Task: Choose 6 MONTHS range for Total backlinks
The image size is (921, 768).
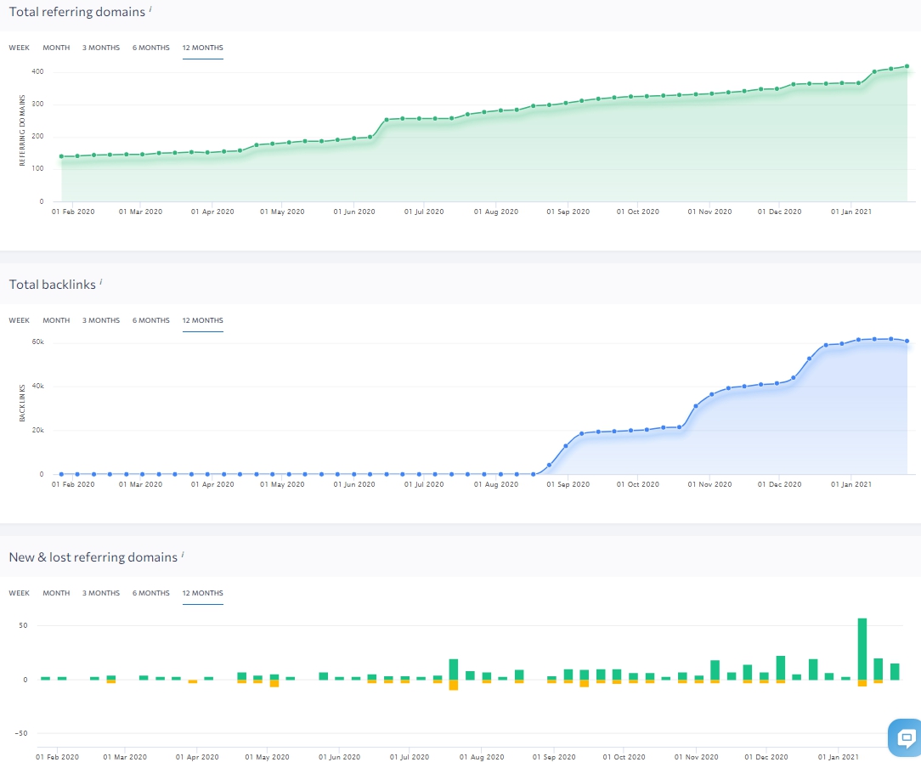Action: pyautogui.click(x=151, y=320)
